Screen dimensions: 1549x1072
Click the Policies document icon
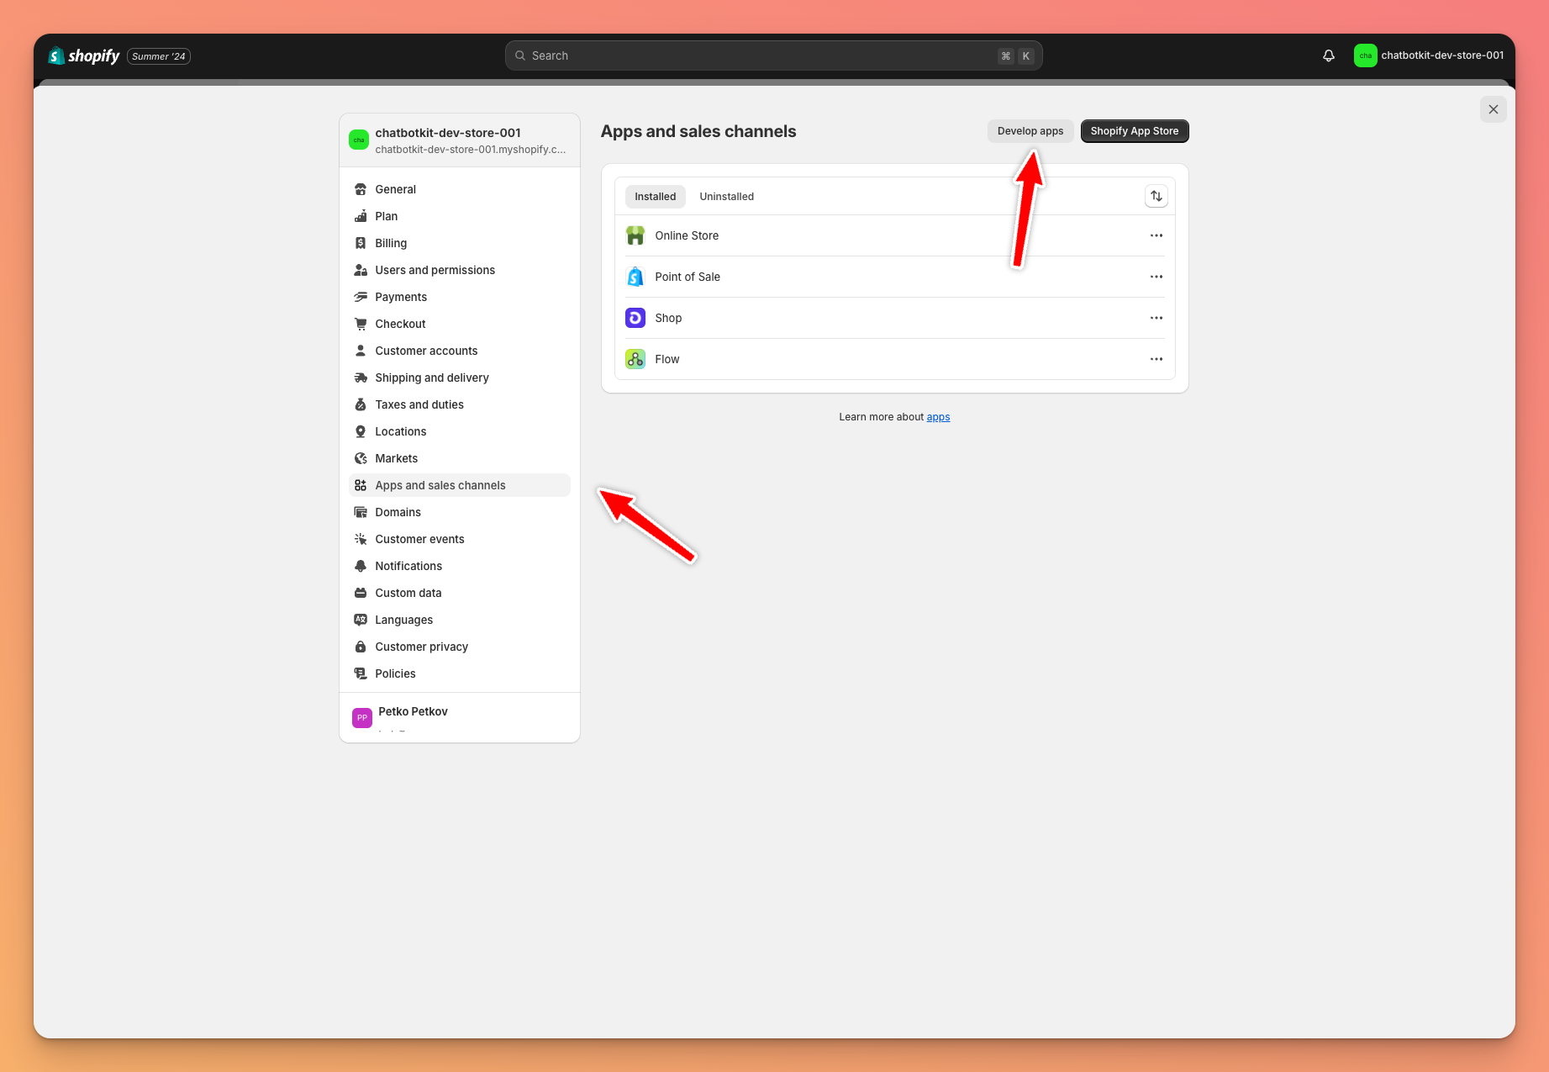(361, 673)
